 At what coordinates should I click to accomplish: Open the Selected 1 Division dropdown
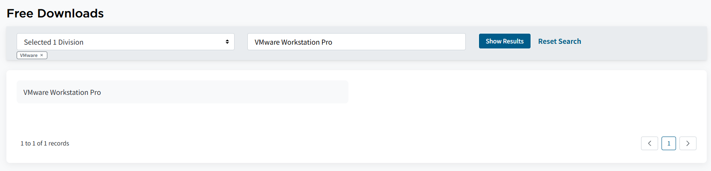(x=125, y=42)
